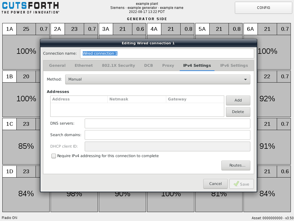Click the Cutsforth logo
Screen dimensions: 294x221
[30, 8]
